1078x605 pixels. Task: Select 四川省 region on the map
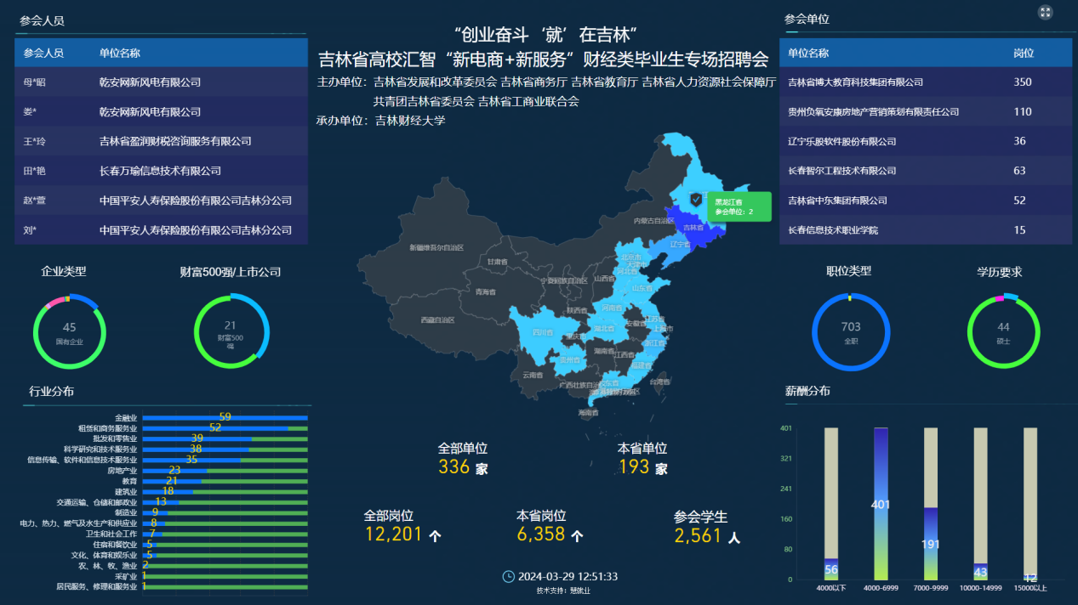coord(543,332)
